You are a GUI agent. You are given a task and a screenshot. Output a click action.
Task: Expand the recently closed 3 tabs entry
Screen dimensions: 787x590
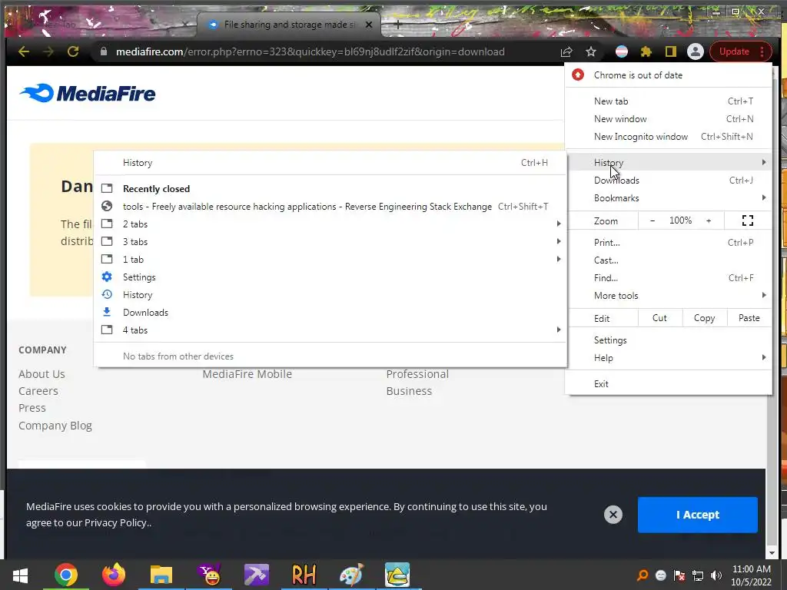click(330, 242)
